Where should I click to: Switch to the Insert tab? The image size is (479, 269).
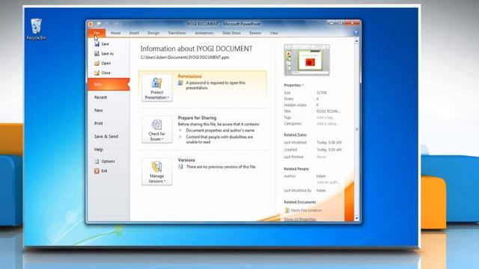click(x=134, y=33)
